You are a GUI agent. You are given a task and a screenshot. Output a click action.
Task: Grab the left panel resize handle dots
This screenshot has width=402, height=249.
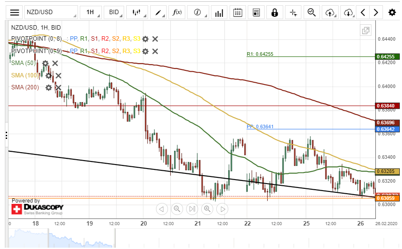click(6, 135)
